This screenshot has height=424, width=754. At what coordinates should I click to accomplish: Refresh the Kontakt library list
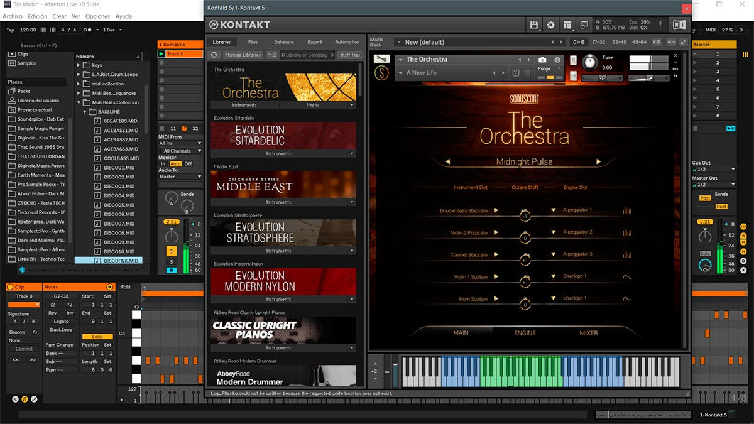coord(214,55)
